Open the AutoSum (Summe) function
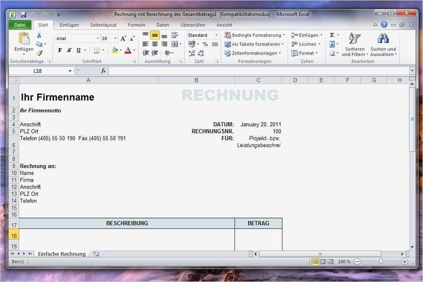The image size is (423, 282). click(x=332, y=35)
